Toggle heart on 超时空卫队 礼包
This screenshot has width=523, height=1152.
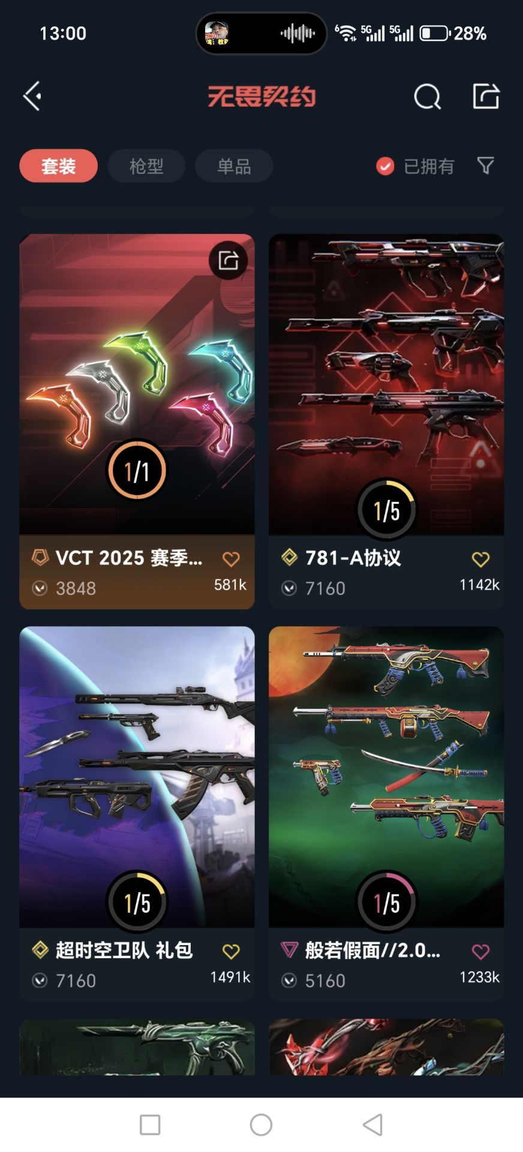click(231, 952)
